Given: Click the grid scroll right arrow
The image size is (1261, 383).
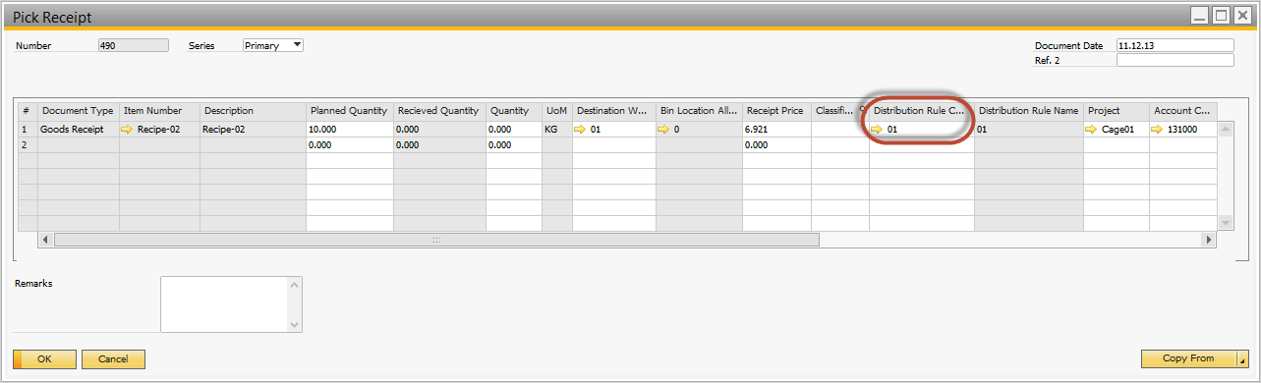Looking at the screenshot, I should click(1209, 240).
